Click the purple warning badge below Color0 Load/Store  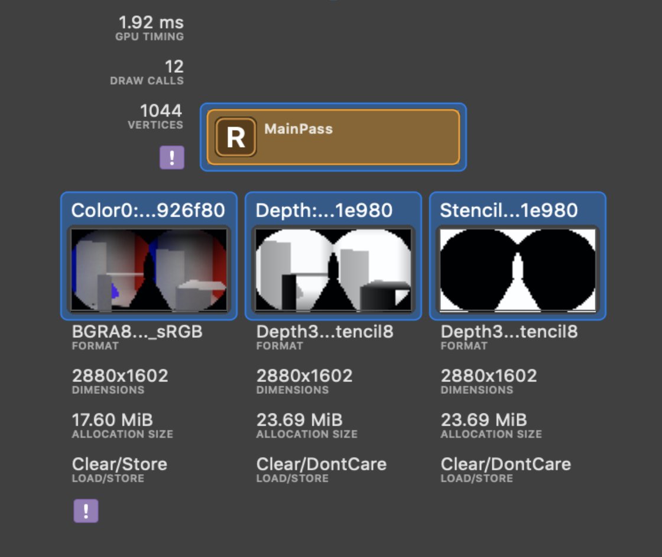tap(86, 511)
